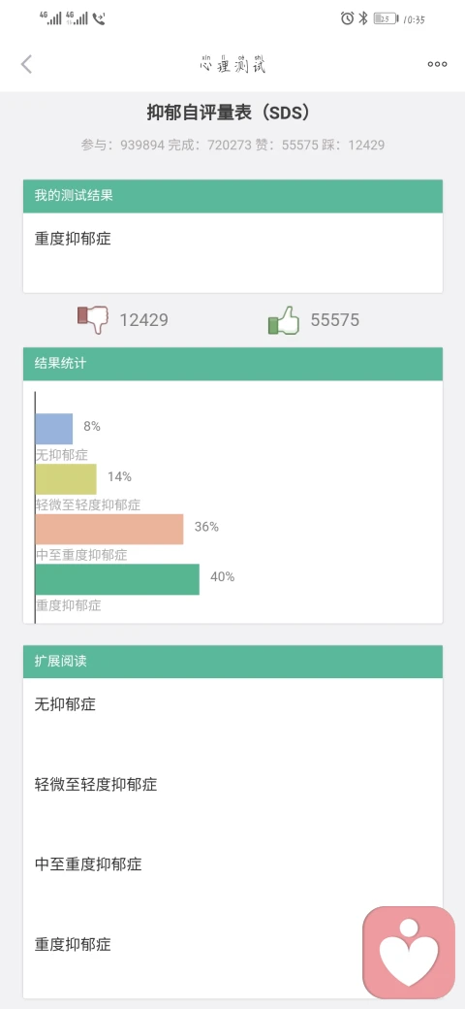Screen dimensions: 465x1009
Task: Tap the back arrow icon
Action: pyautogui.click(x=26, y=64)
